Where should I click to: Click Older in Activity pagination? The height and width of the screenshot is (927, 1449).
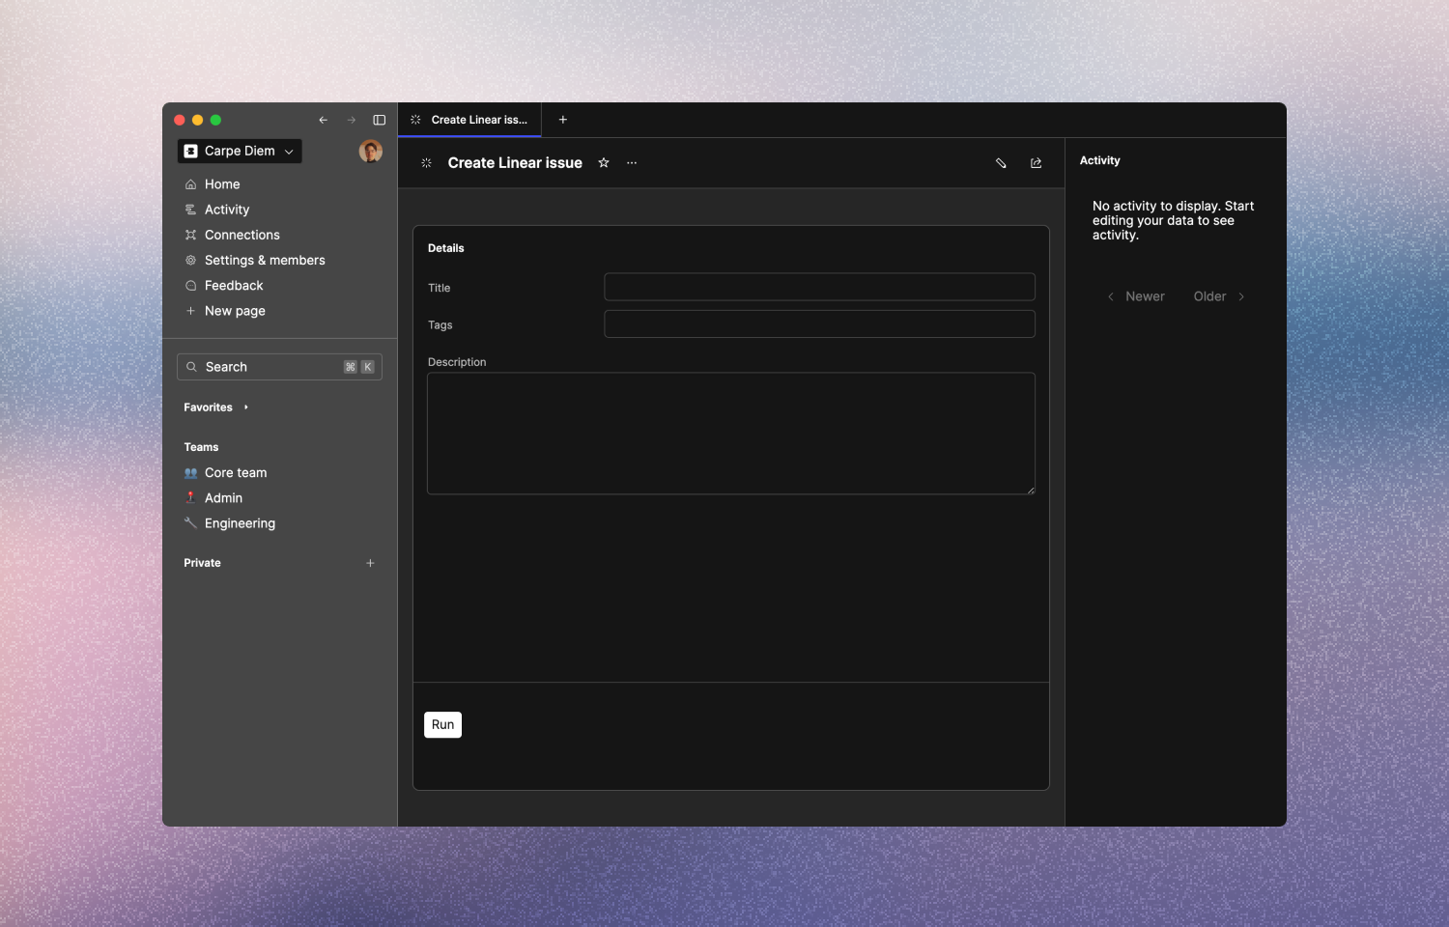[x=1219, y=296]
